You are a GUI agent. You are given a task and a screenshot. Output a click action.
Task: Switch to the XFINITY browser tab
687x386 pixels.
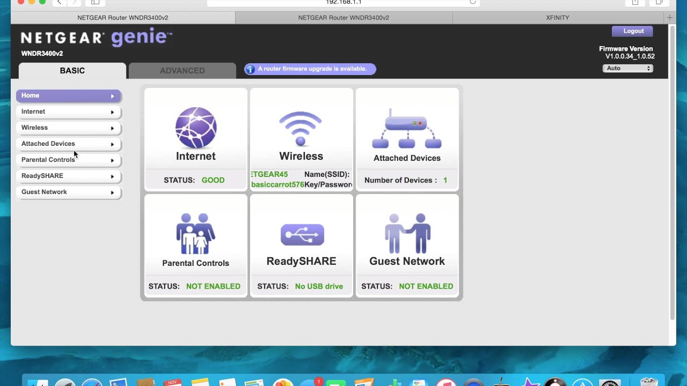(x=558, y=18)
